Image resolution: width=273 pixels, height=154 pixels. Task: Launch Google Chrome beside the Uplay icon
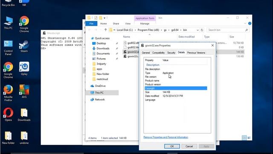tap(8, 70)
